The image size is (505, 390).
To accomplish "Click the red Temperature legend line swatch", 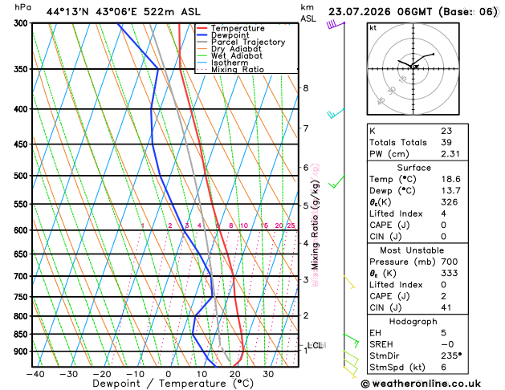I will [x=202, y=28].
